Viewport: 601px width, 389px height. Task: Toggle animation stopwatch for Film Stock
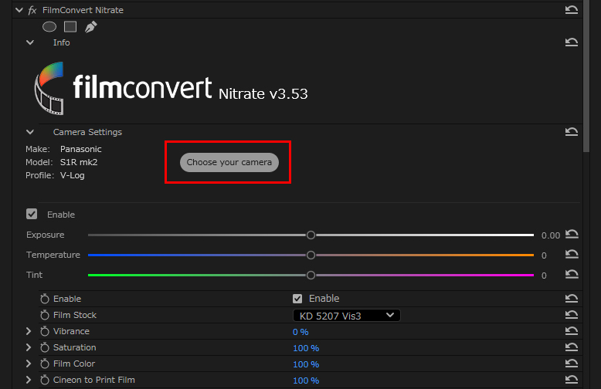tap(45, 315)
